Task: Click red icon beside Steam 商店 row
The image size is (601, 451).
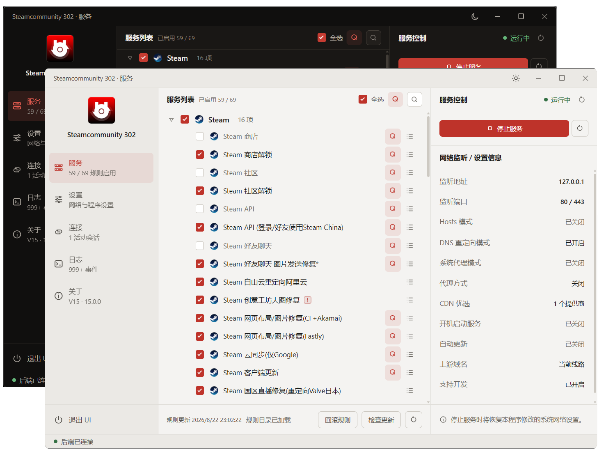Action: (393, 136)
